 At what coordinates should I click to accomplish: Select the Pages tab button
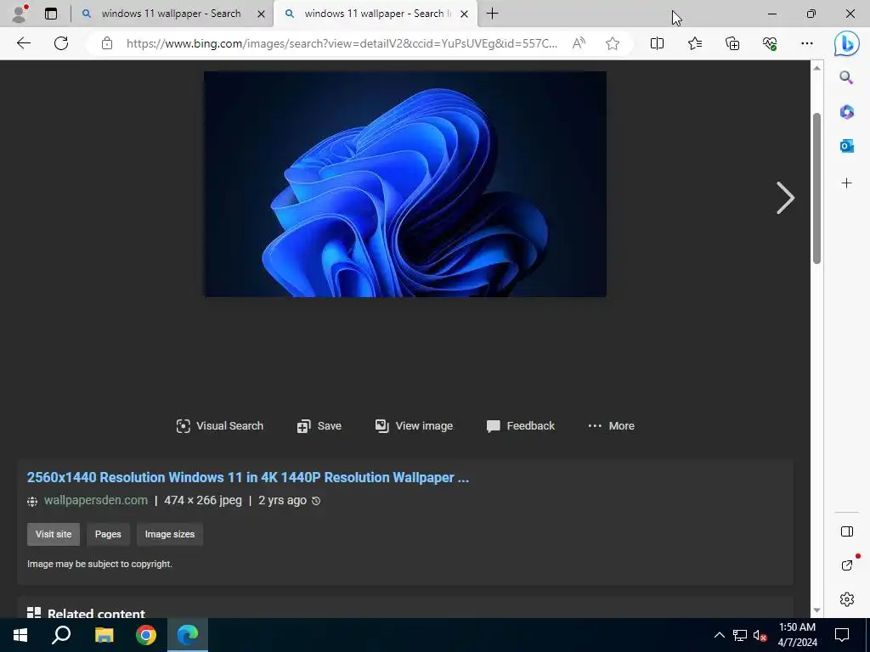(x=108, y=534)
